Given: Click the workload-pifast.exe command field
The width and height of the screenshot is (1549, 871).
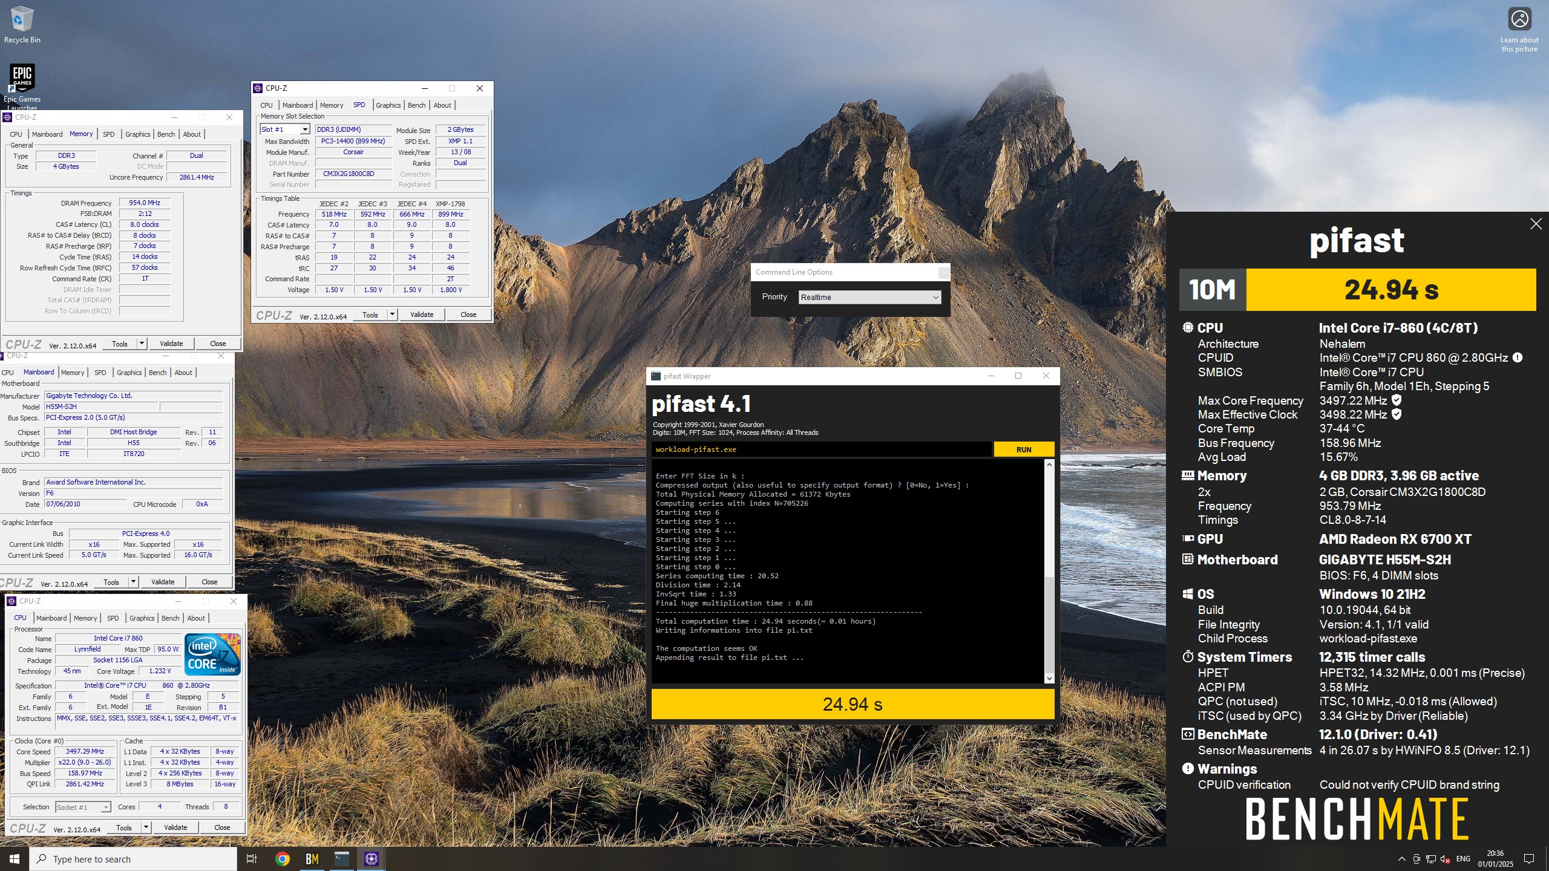Looking at the screenshot, I should [822, 449].
